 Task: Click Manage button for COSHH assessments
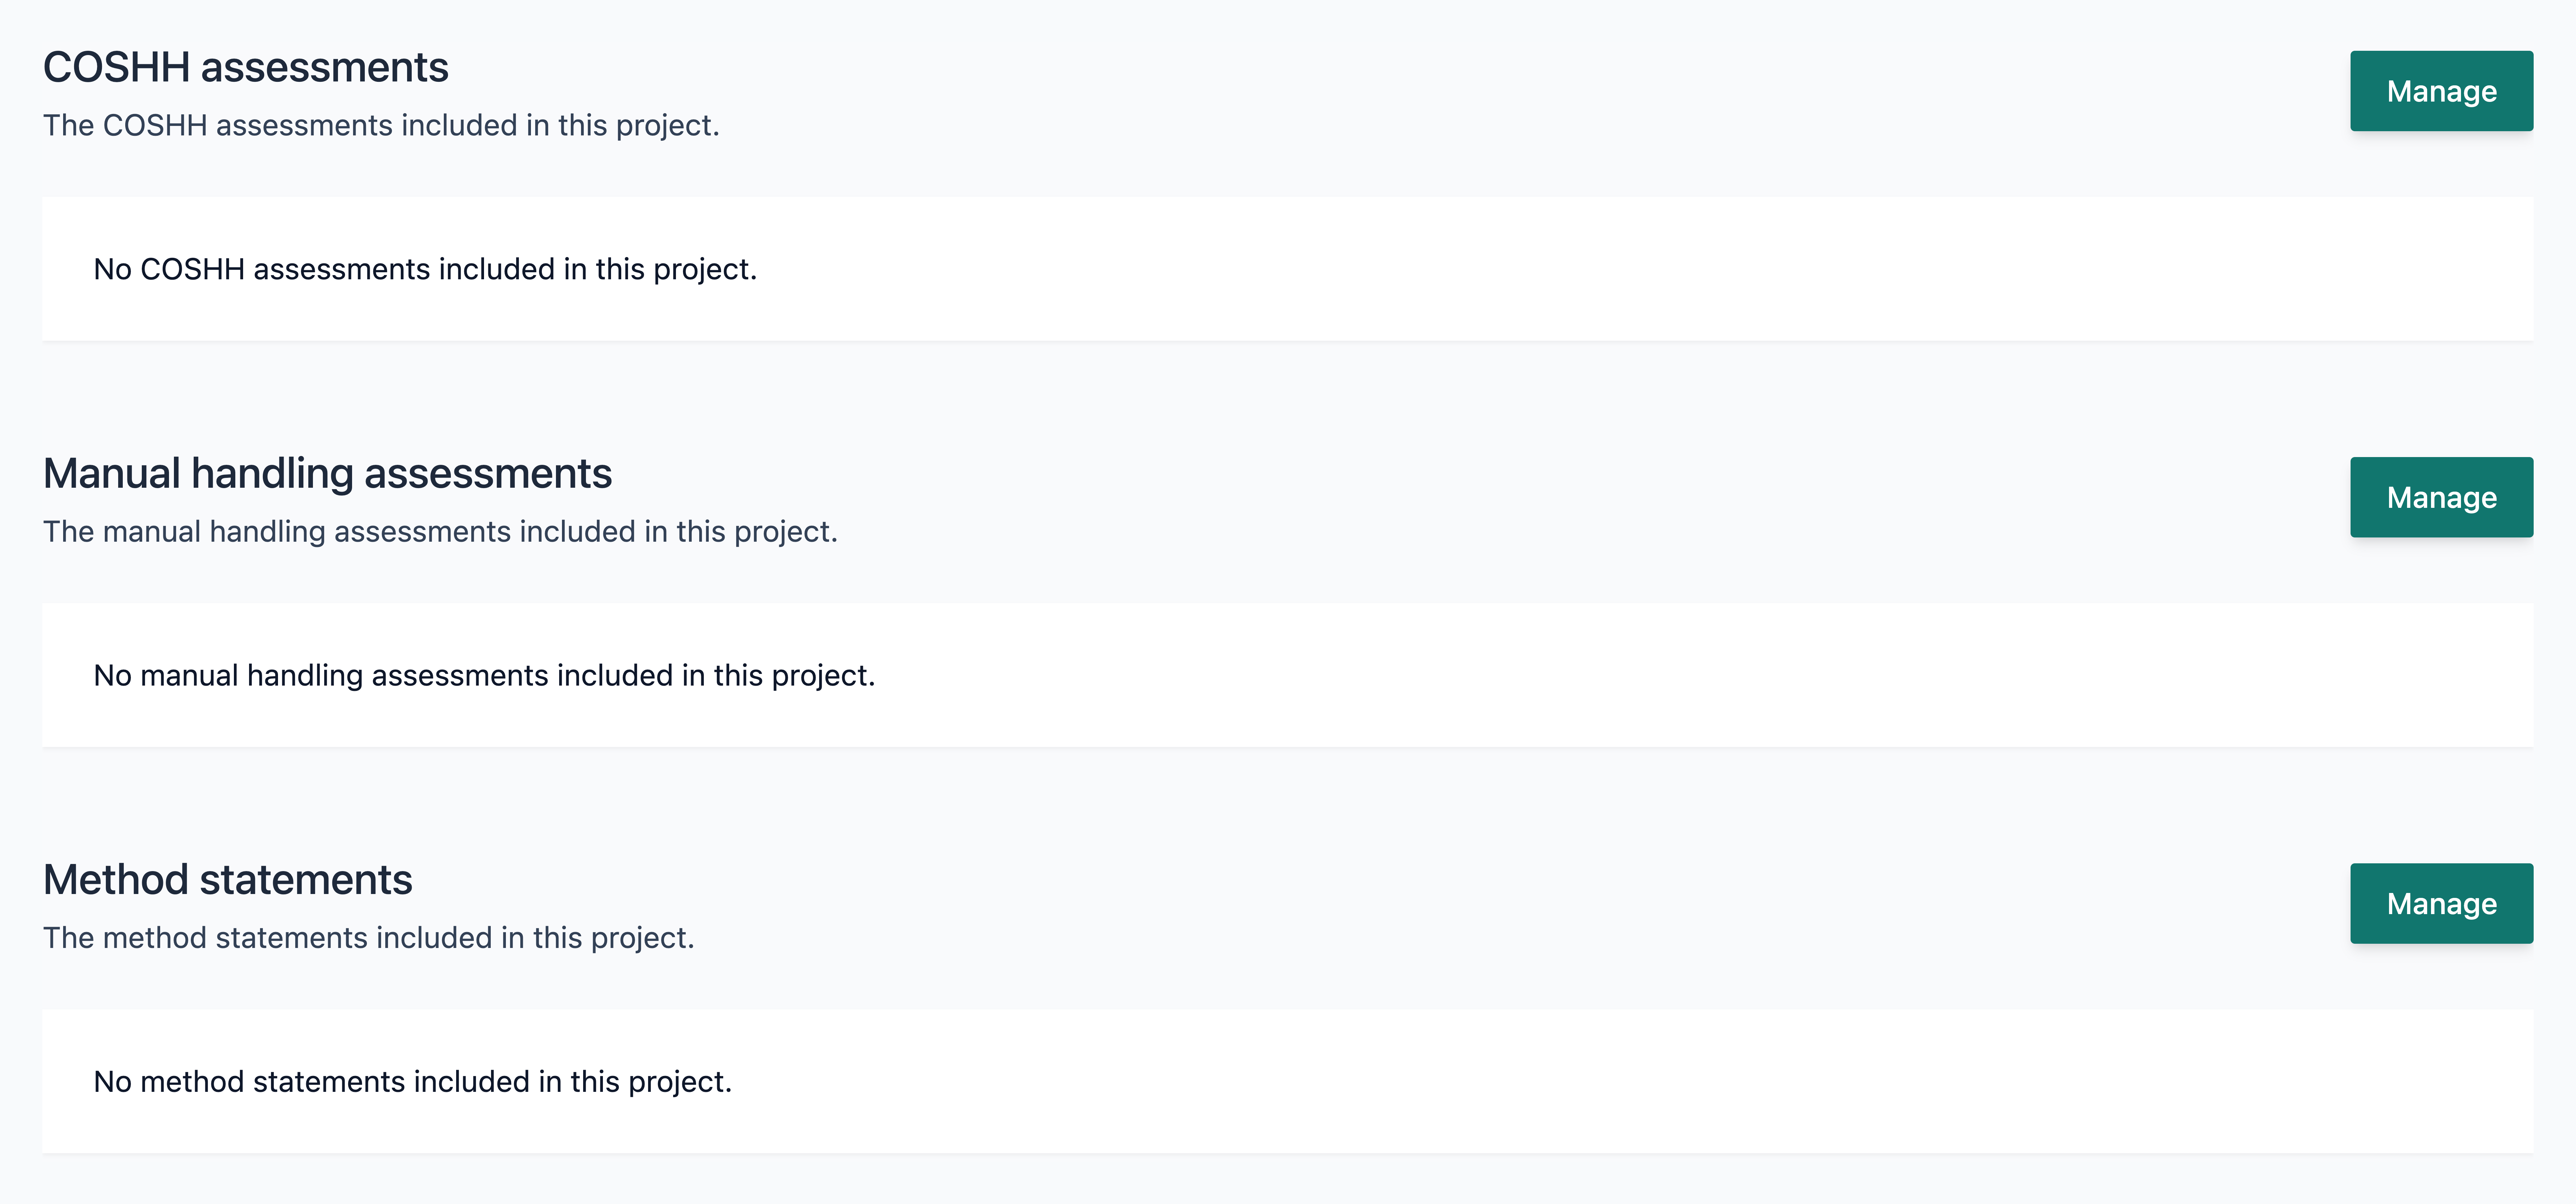coord(2441,91)
